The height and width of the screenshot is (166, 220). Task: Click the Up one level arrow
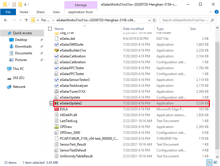pos(26,20)
